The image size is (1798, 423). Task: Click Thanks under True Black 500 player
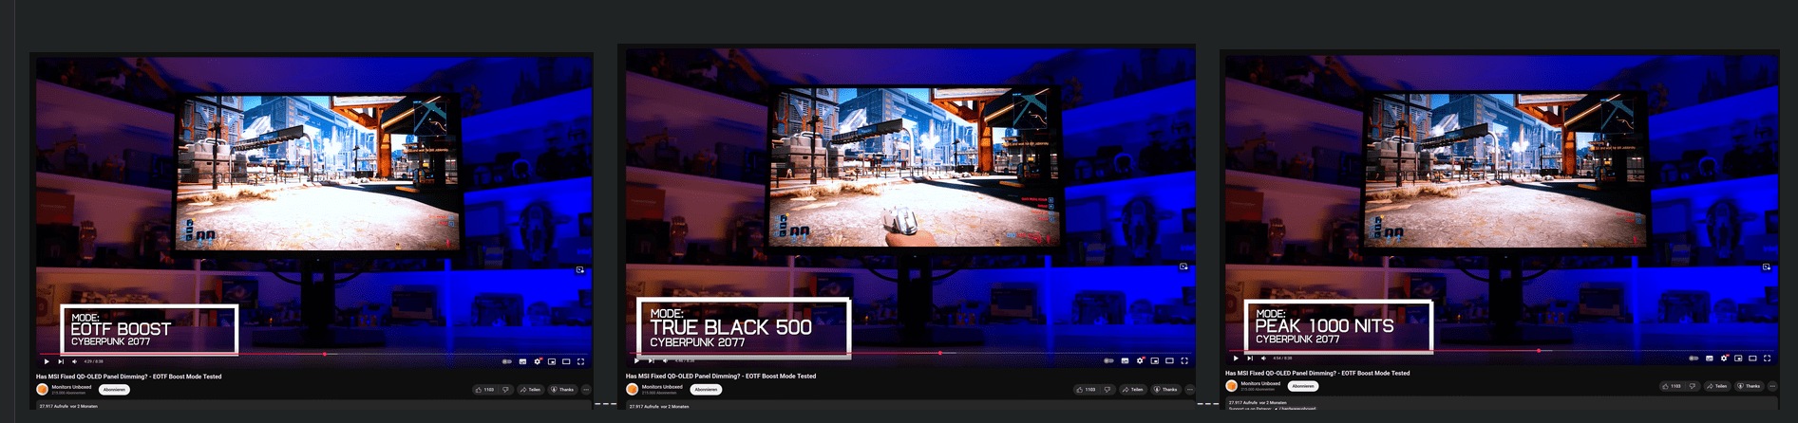click(x=1165, y=390)
